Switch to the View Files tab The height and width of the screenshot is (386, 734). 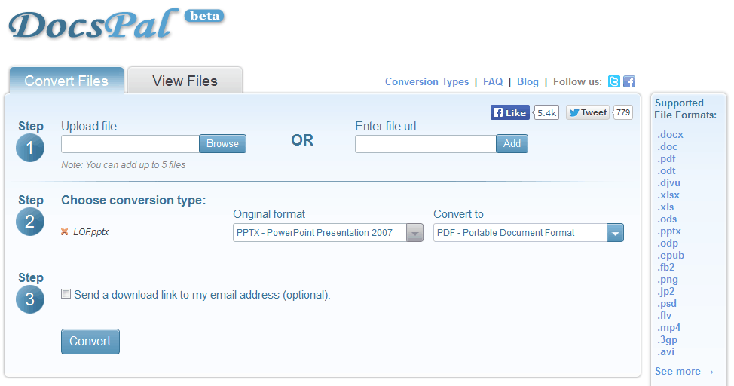185,81
